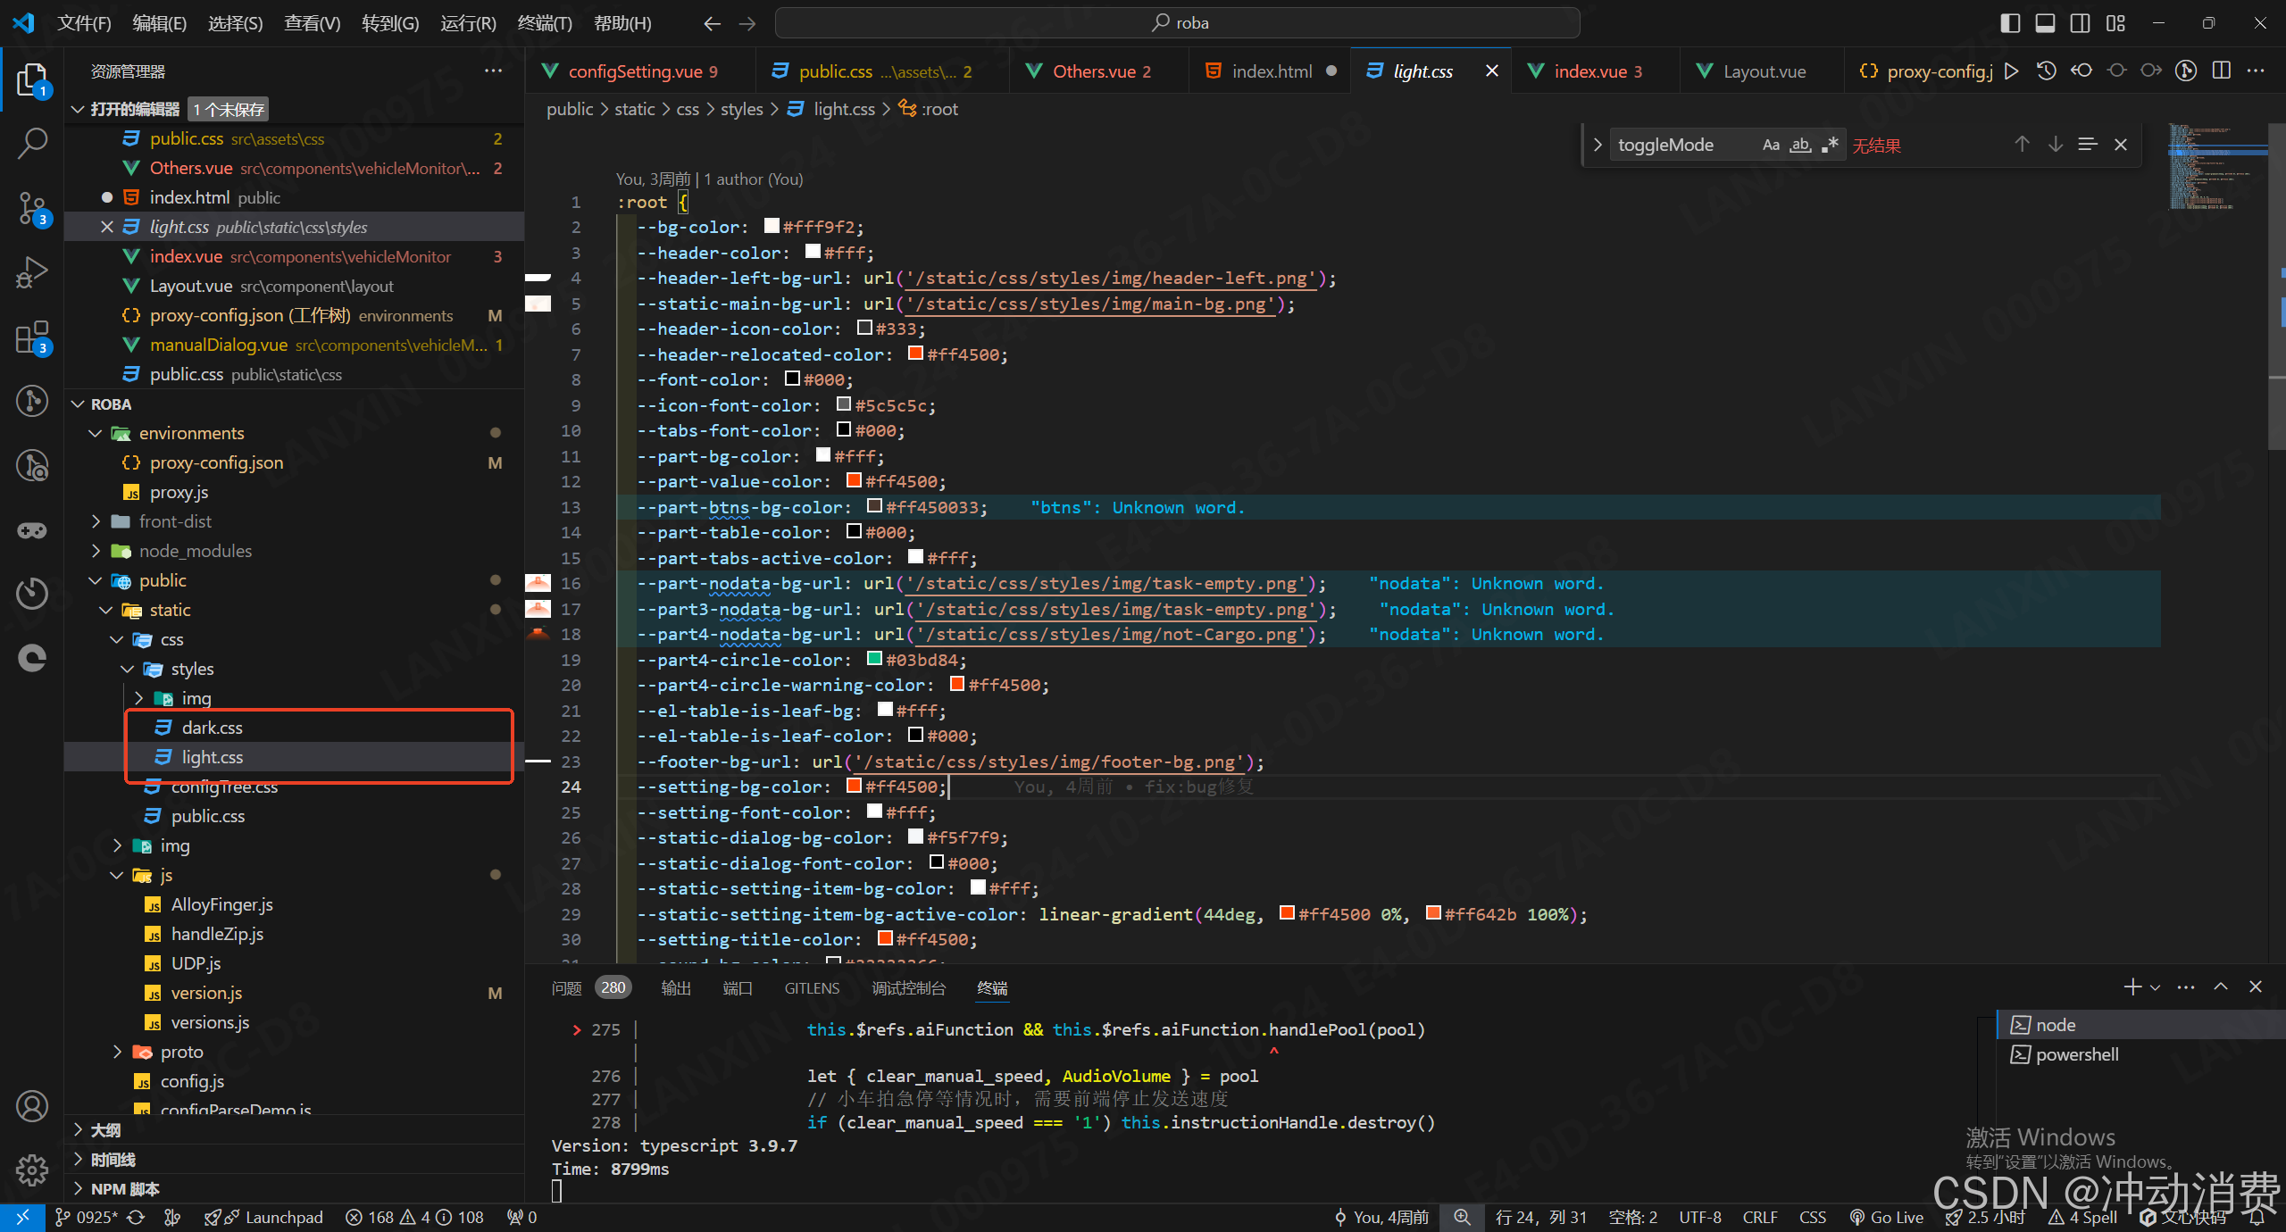Select the powershell terminal

[2140, 1054]
